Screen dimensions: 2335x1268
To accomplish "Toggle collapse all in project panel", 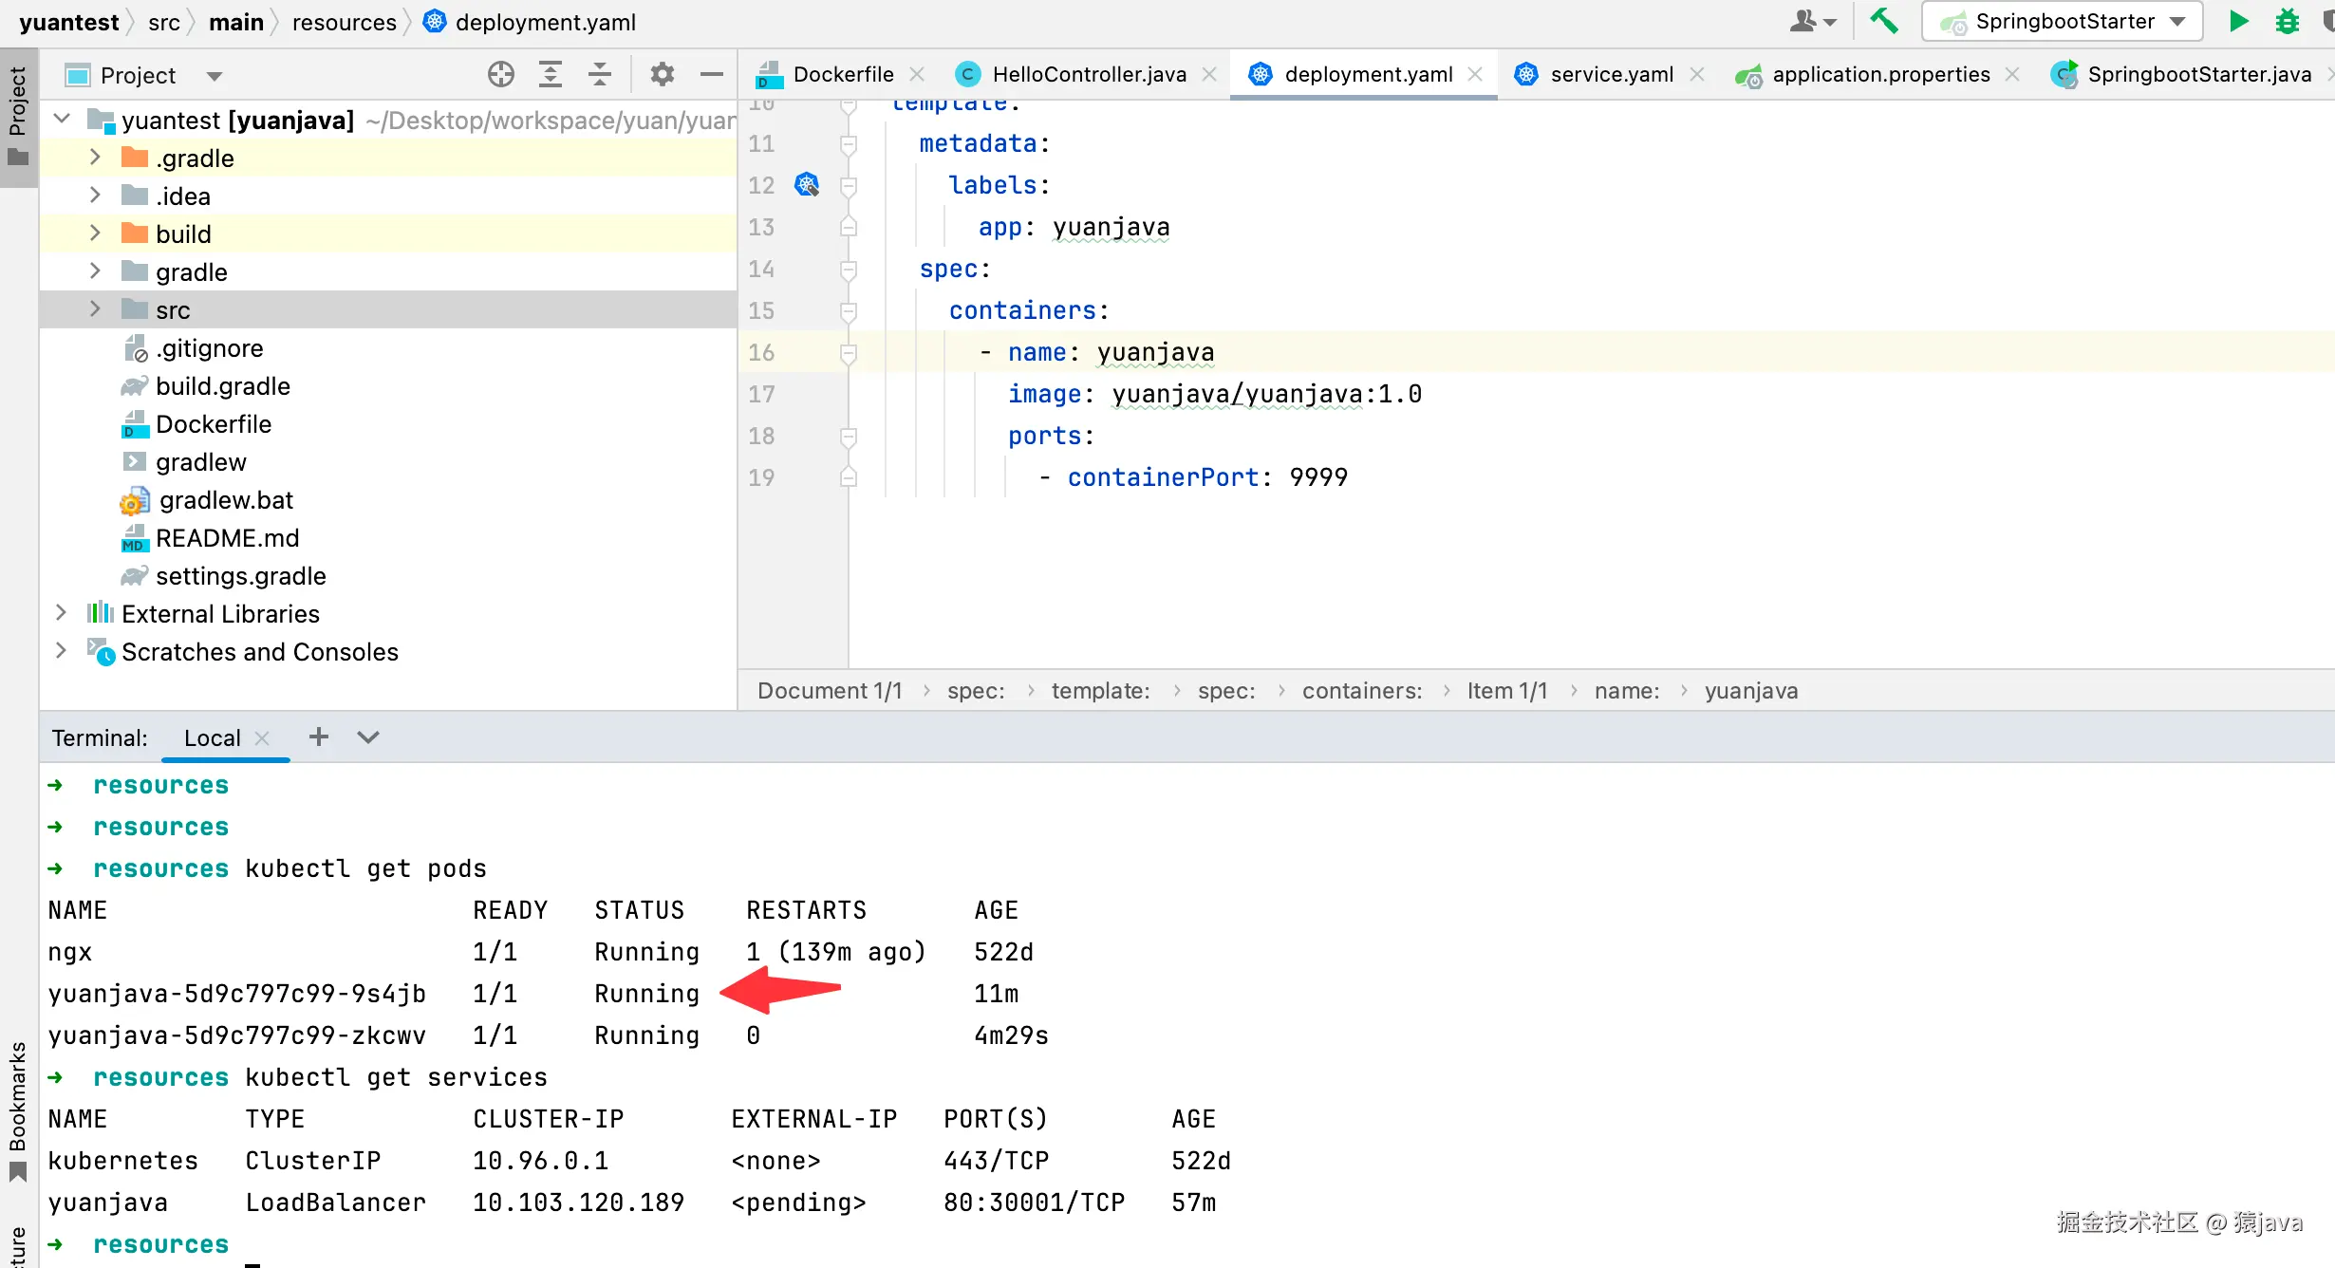I will point(596,75).
